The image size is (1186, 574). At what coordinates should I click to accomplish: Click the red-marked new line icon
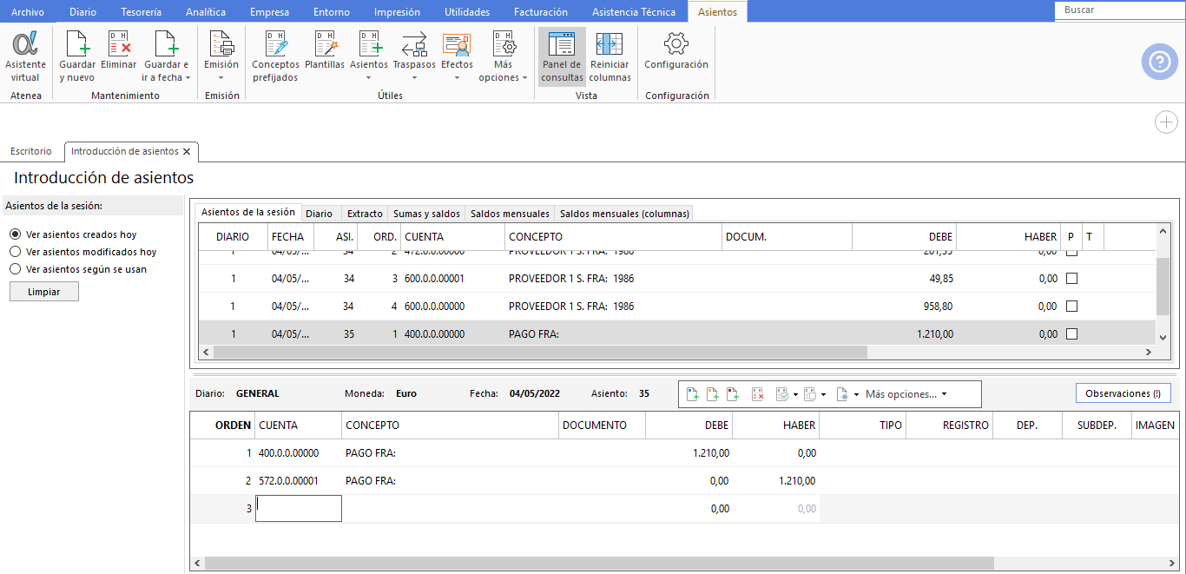click(x=733, y=393)
